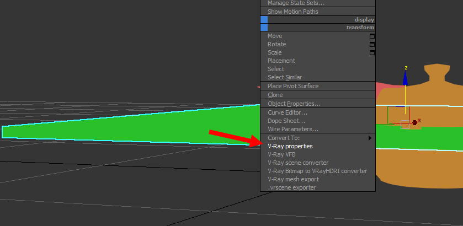This screenshot has height=226, width=463.
Task: Choose Place Pivot Surface
Action: click(318, 86)
